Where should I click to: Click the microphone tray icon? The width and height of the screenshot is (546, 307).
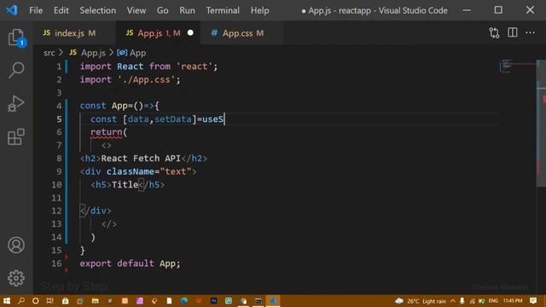tap(462, 301)
